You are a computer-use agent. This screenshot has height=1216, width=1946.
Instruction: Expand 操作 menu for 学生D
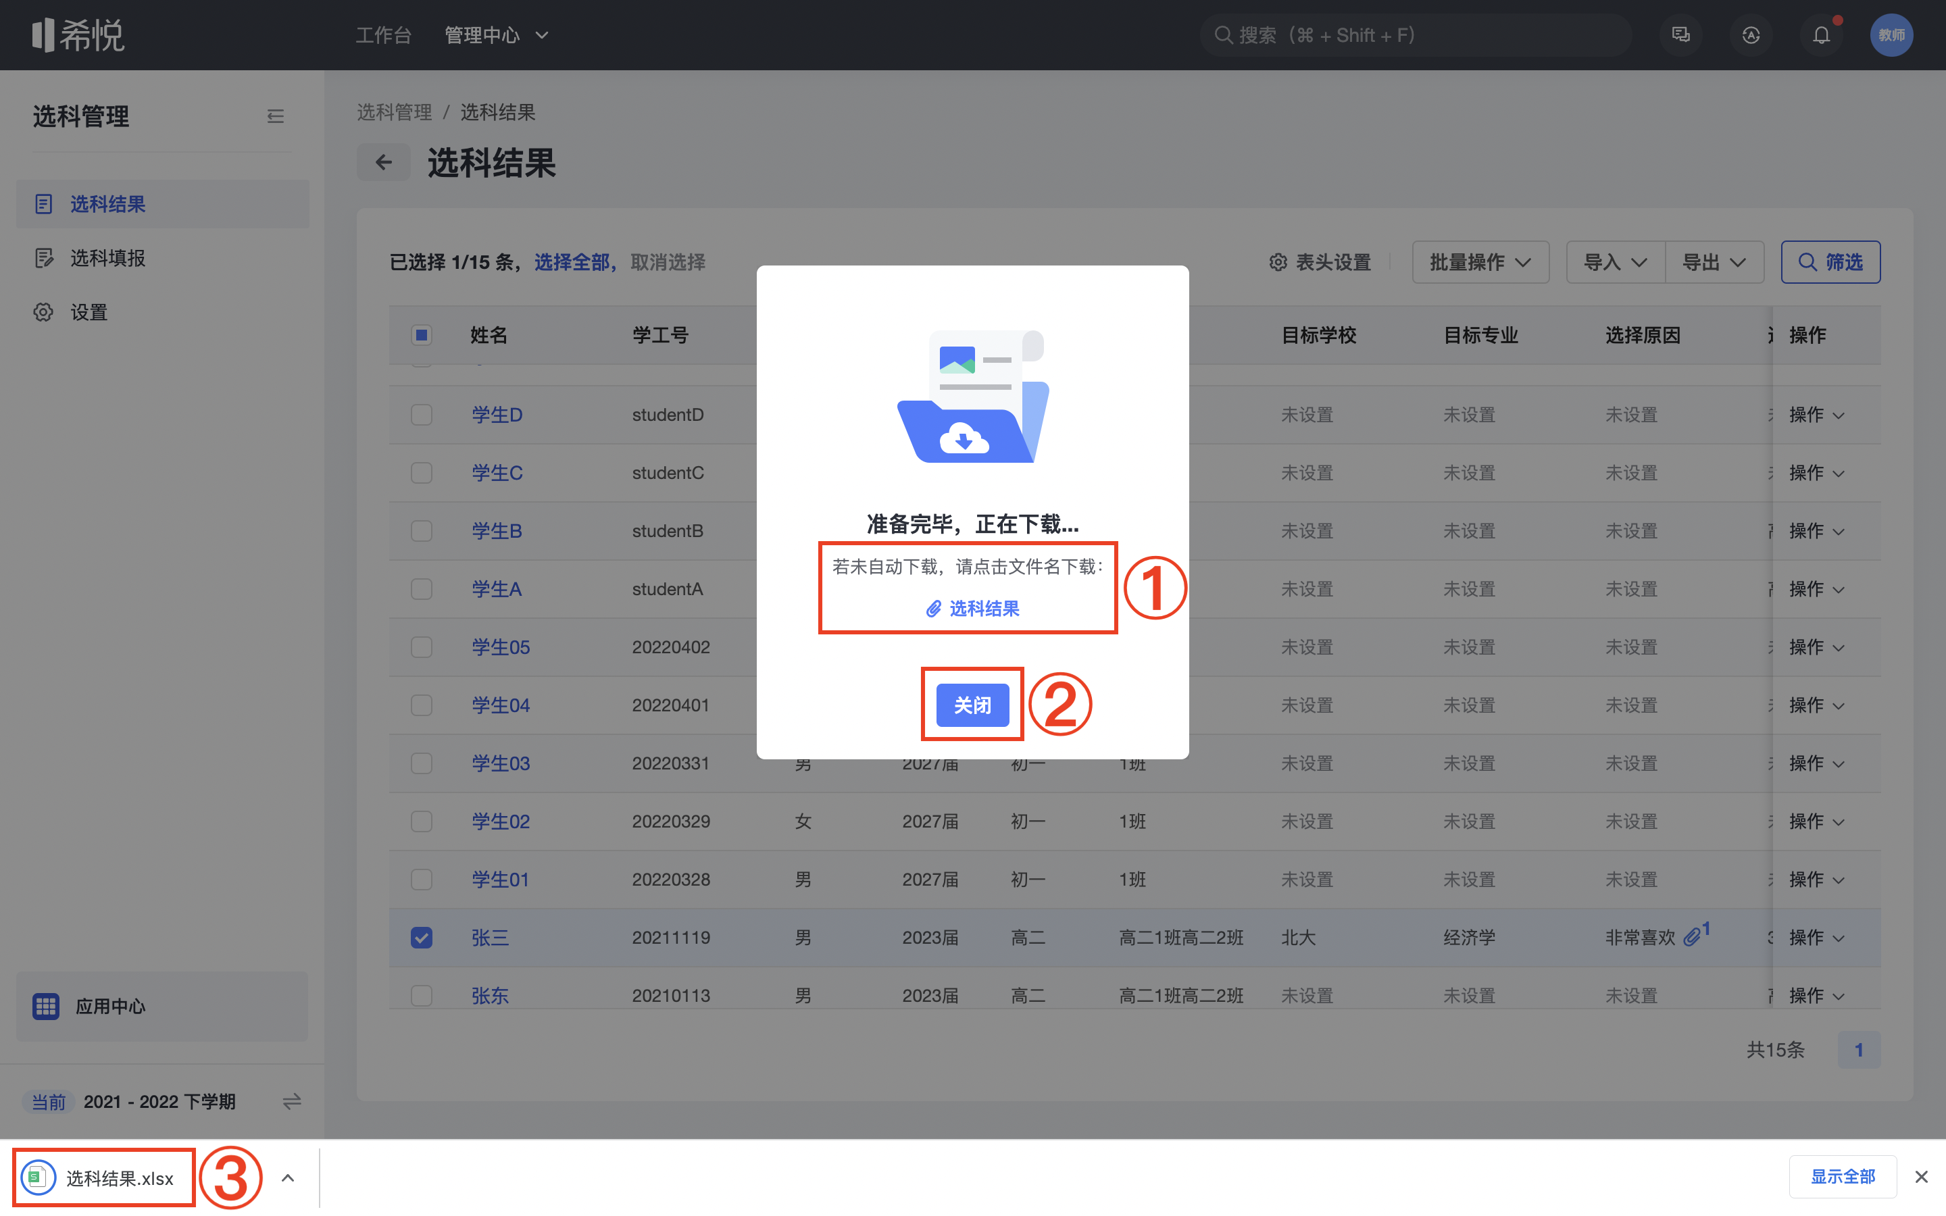click(x=1816, y=415)
